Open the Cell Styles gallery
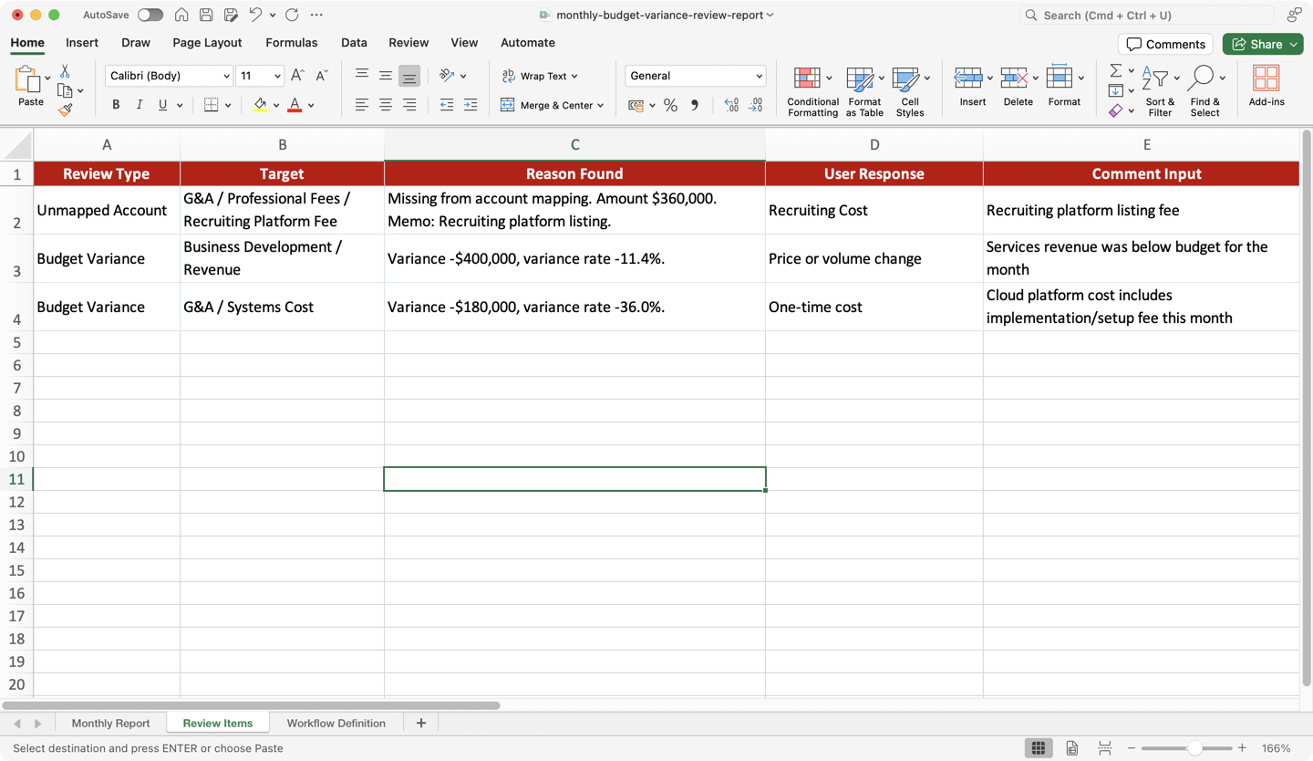Viewport: 1313px width, 761px height. tap(910, 91)
